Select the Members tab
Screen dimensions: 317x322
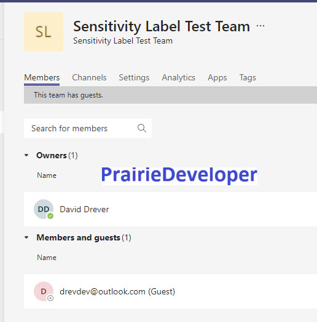click(x=42, y=78)
